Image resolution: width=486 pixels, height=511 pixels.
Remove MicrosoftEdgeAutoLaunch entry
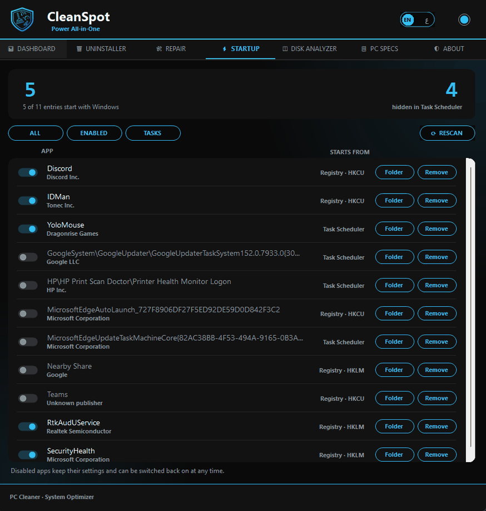pyautogui.click(x=437, y=313)
